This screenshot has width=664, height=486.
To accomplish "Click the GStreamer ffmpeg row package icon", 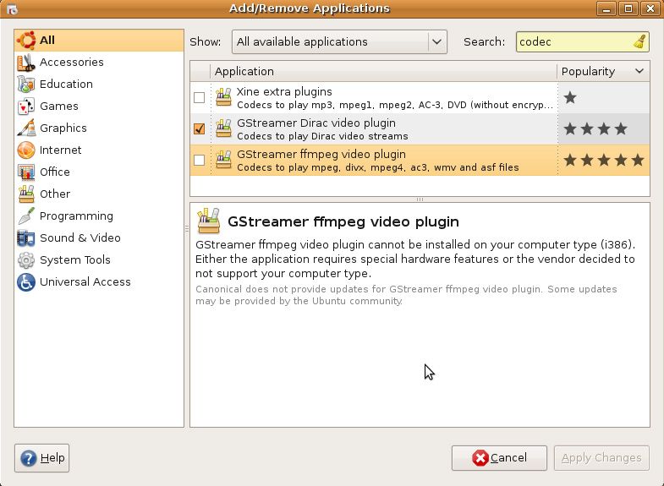I will (223, 160).
